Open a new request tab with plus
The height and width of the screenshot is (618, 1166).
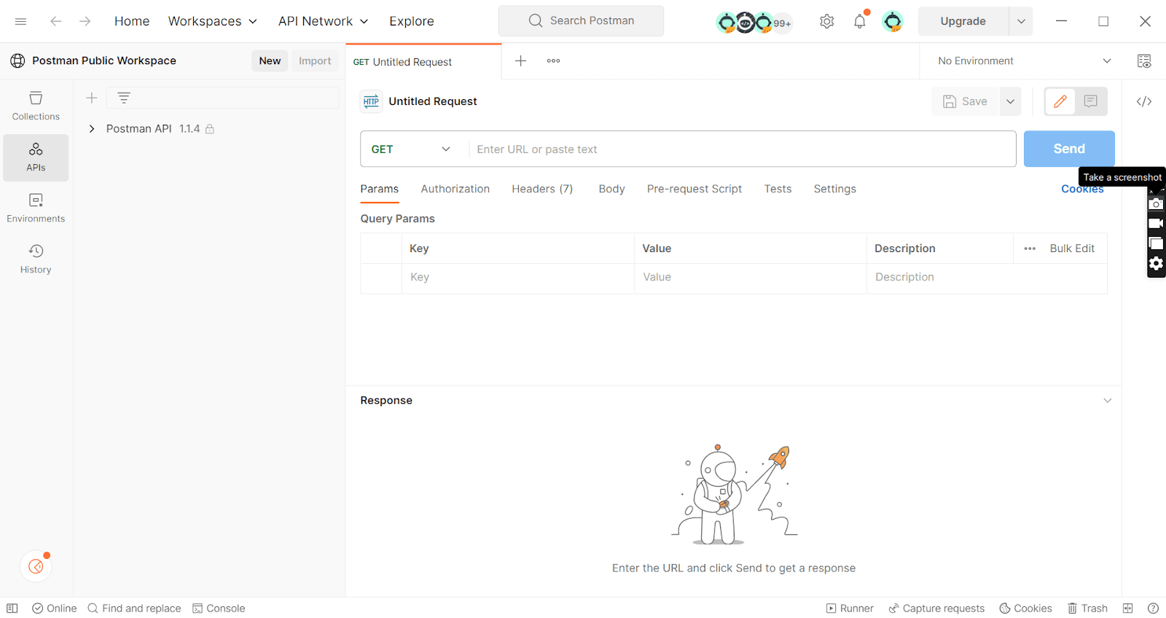(520, 60)
